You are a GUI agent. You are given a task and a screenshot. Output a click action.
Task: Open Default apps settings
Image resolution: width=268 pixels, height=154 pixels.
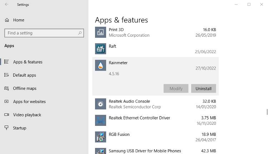pyautogui.click(x=24, y=75)
